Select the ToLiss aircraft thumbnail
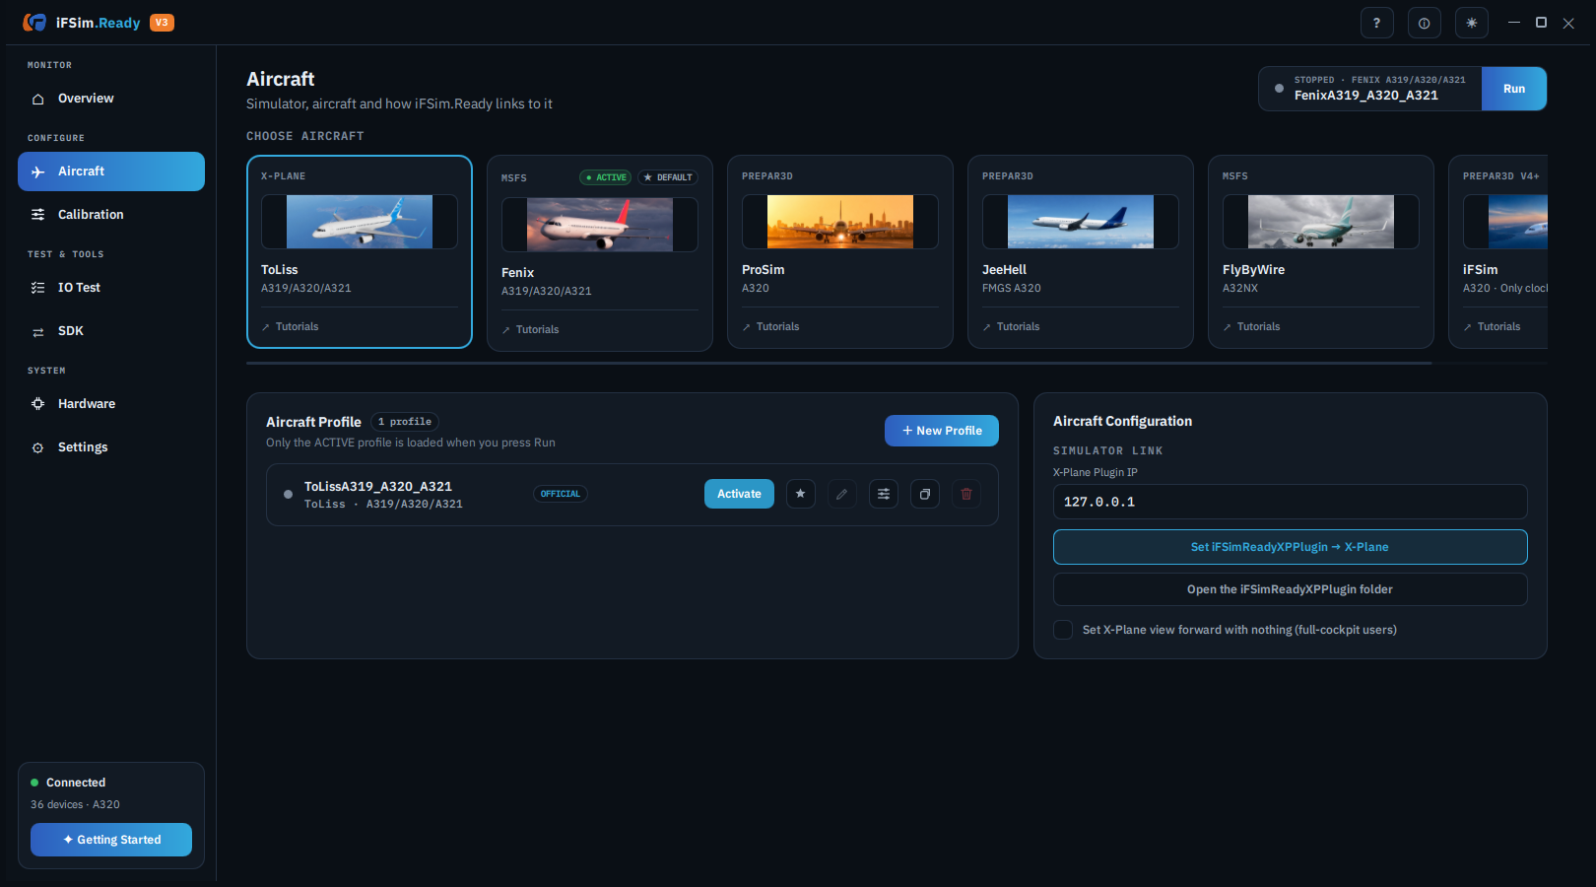This screenshot has height=887, width=1596. point(360,222)
